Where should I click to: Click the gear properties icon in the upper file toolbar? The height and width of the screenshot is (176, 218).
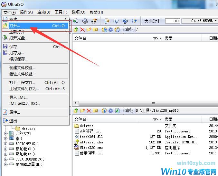coord(110,30)
